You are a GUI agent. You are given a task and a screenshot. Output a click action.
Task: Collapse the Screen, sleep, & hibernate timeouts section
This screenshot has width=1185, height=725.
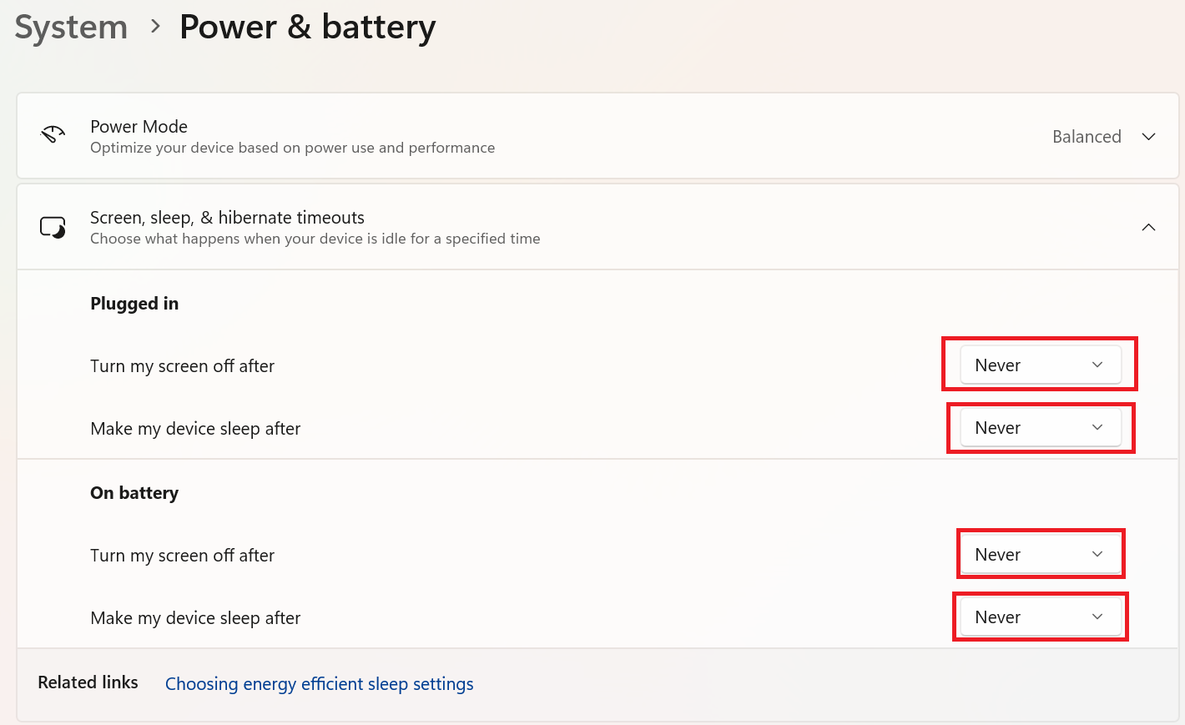pyautogui.click(x=1148, y=227)
